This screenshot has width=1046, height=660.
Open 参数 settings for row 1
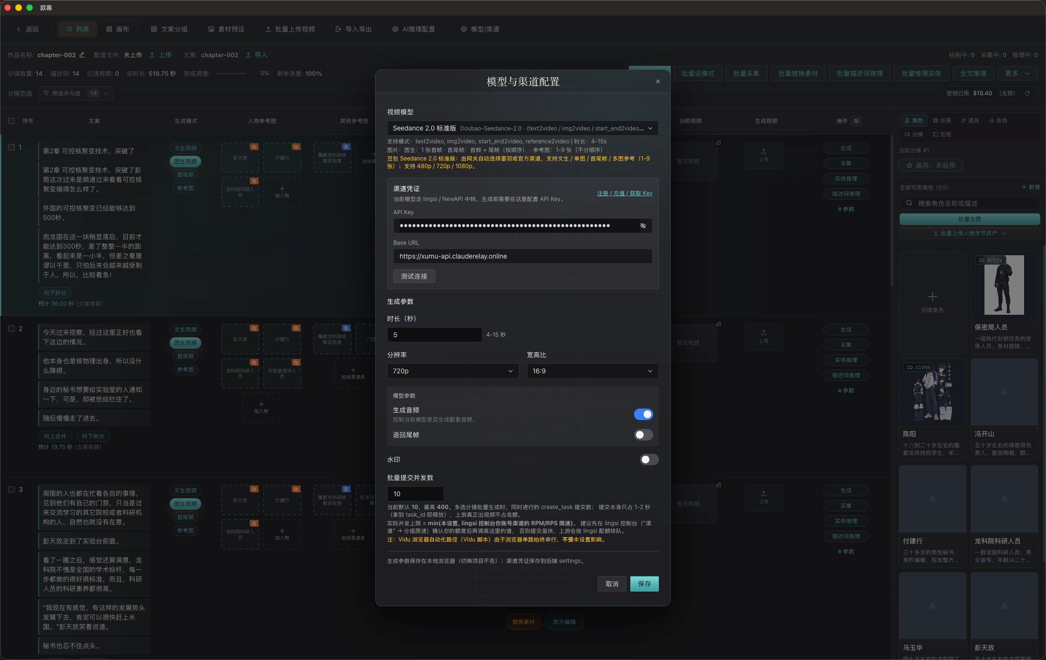click(846, 209)
